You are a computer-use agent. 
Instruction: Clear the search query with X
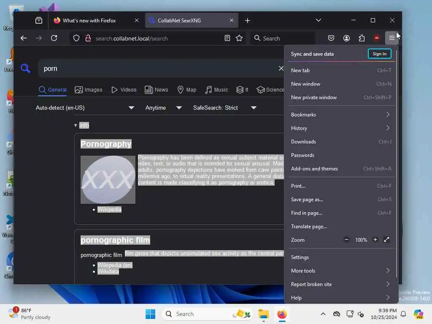[281, 68]
